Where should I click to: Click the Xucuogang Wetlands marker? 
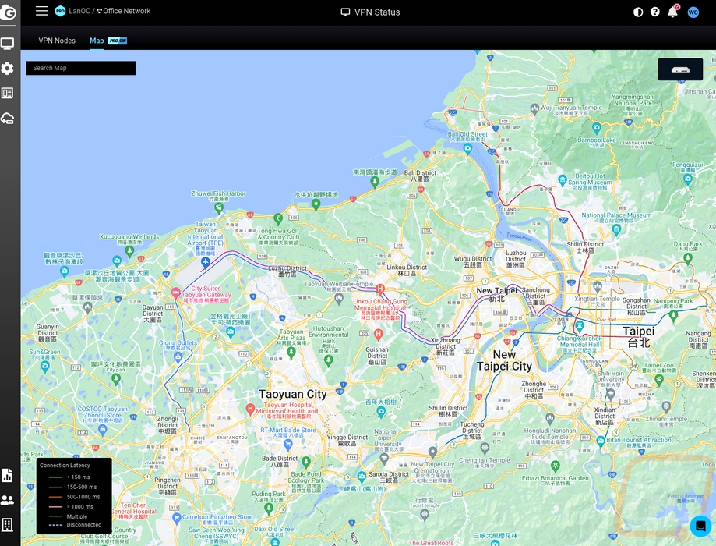click(129, 251)
